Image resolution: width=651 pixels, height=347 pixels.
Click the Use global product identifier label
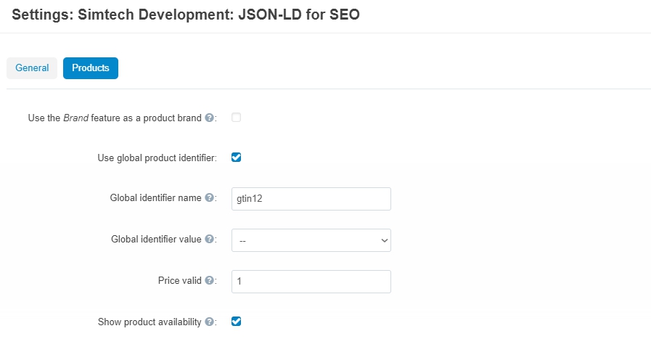click(157, 158)
